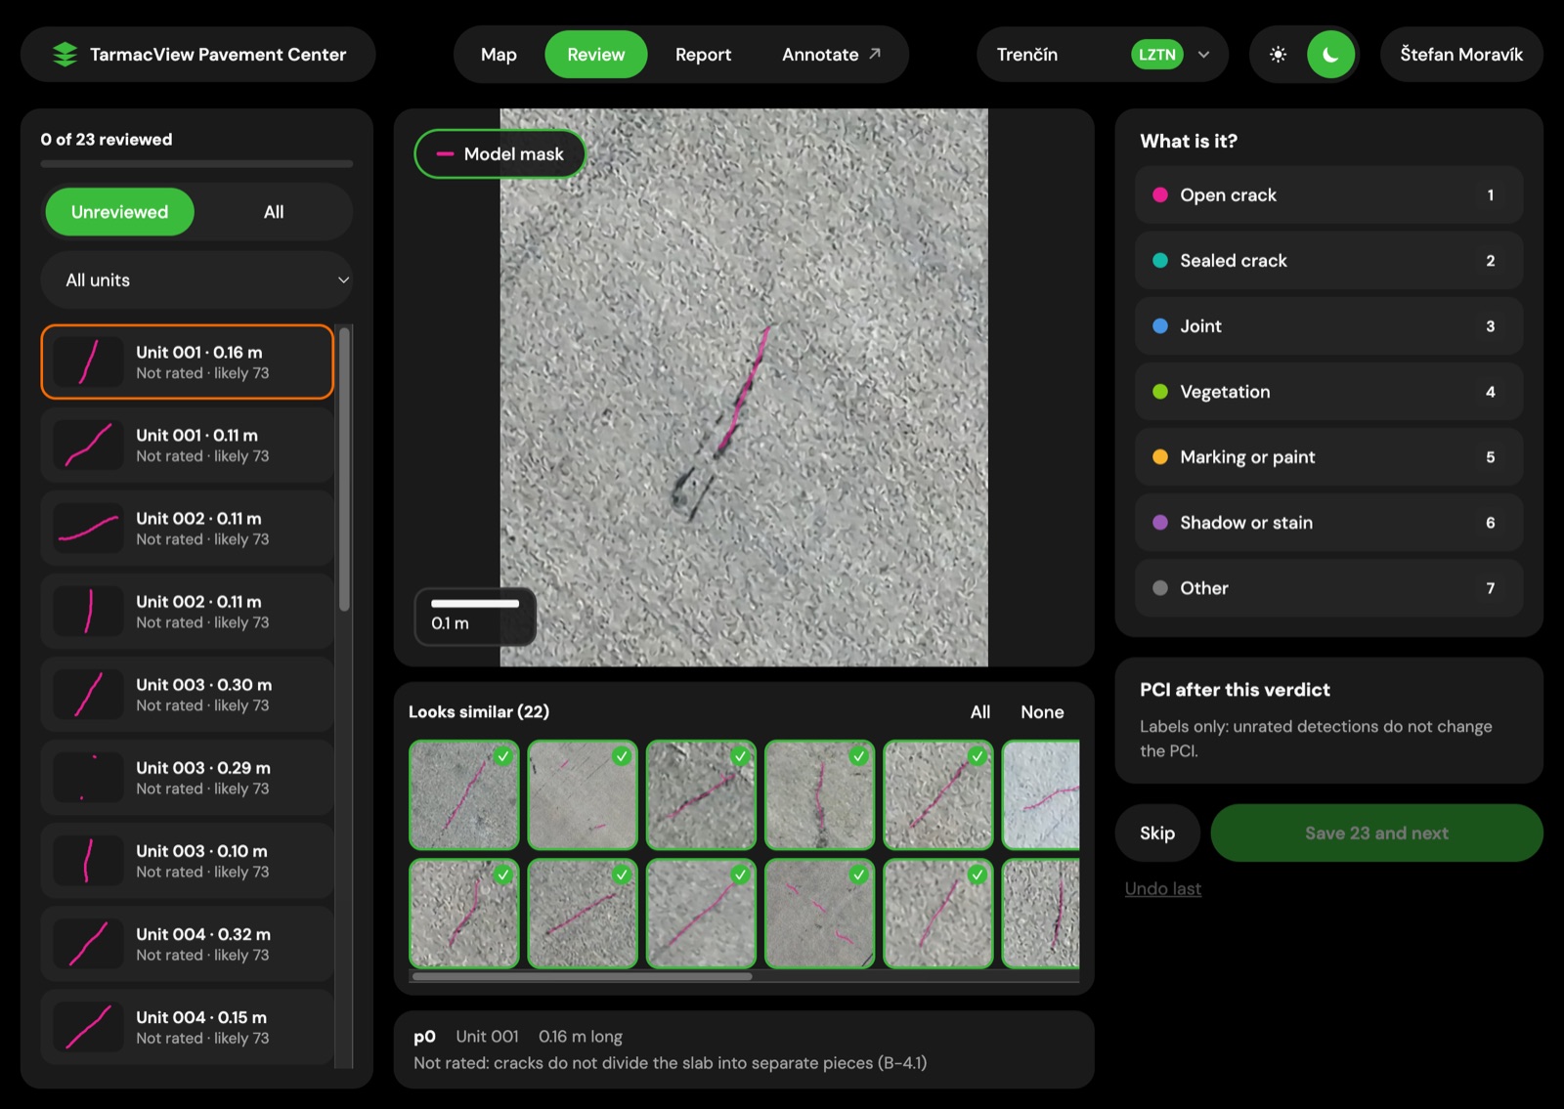Uncheck first similar thumbnail in top row
The height and width of the screenshot is (1109, 1564).
click(x=502, y=756)
